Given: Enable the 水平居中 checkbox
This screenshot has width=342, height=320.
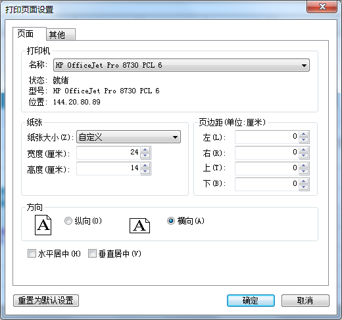Looking at the screenshot, I should click(32, 254).
